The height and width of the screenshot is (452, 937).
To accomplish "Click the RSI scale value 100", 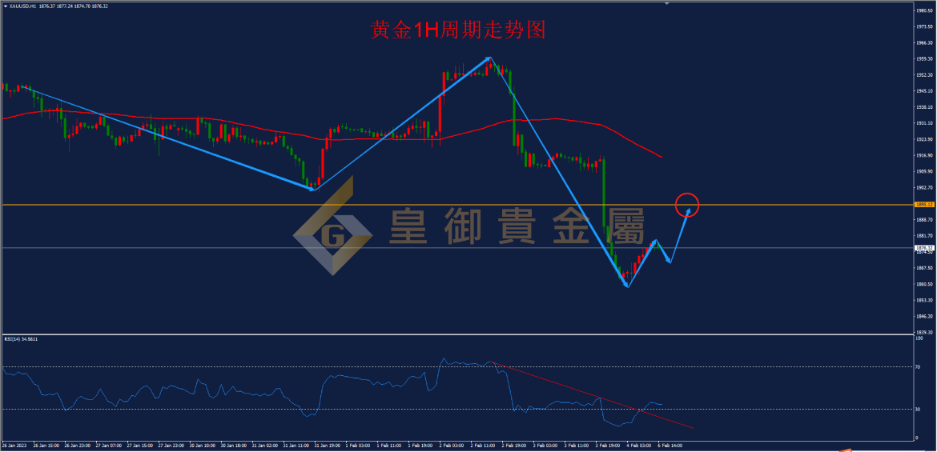I will (x=919, y=338).
